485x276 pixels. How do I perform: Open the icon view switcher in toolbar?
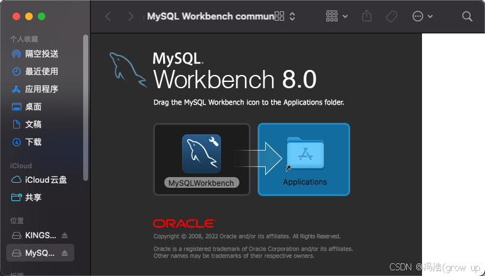285,16
